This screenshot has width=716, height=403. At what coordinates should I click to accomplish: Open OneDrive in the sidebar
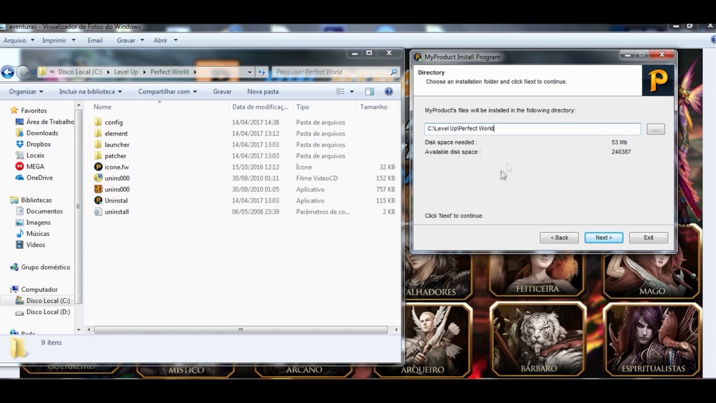click(x=39, y=177)
